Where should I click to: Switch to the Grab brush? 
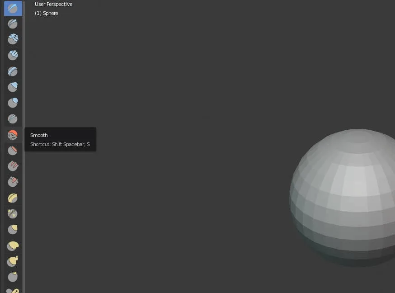tap(13, 230)
